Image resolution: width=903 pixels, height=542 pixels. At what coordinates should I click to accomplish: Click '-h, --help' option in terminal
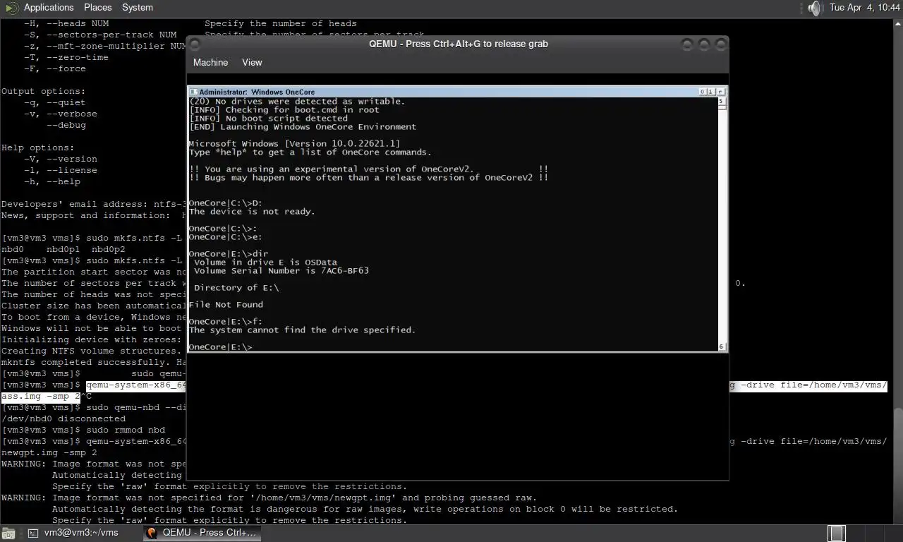tap(52, 181)
